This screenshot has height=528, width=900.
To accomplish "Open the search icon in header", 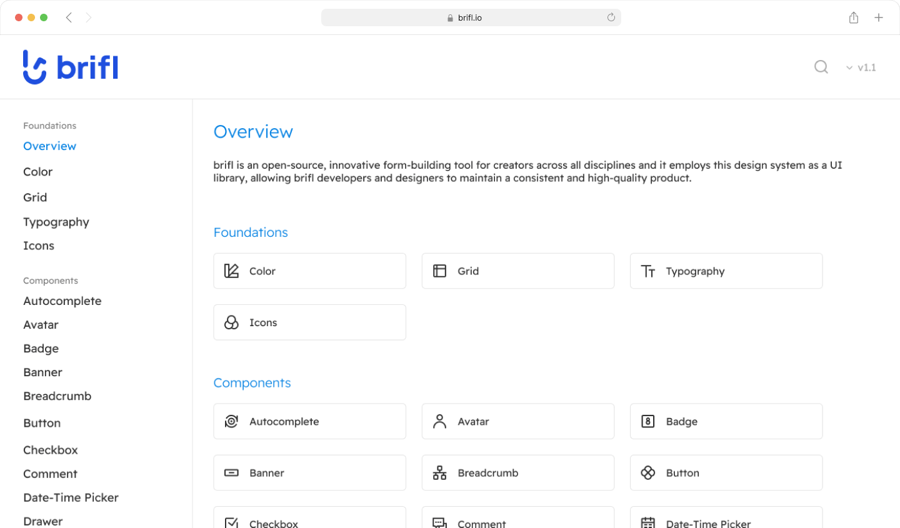I will [x=821, y=67].
